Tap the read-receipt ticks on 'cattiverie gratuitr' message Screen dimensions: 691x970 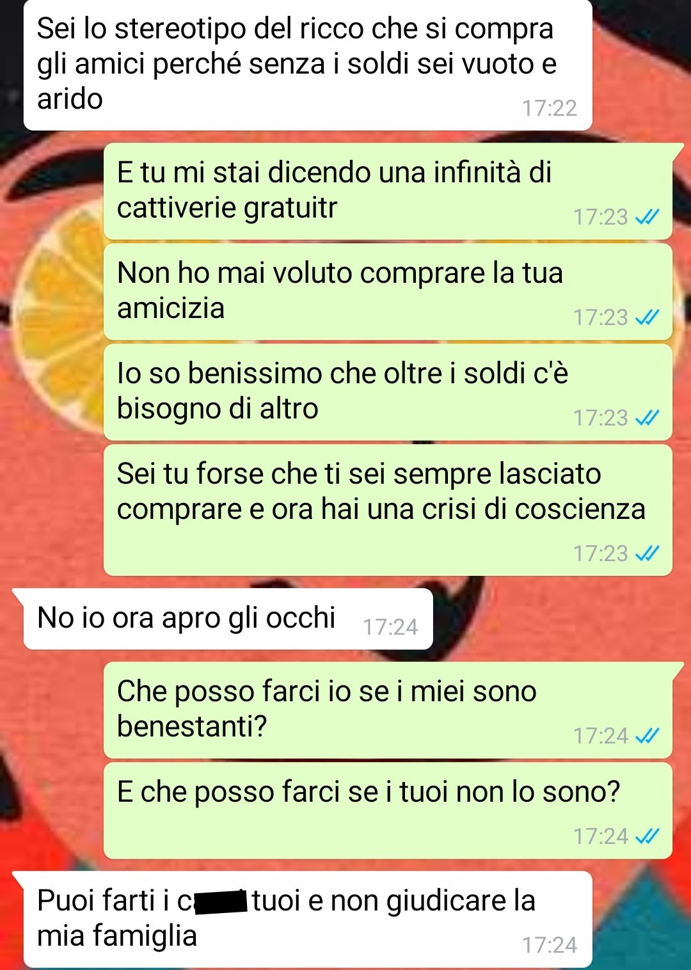tap(647, 218)
